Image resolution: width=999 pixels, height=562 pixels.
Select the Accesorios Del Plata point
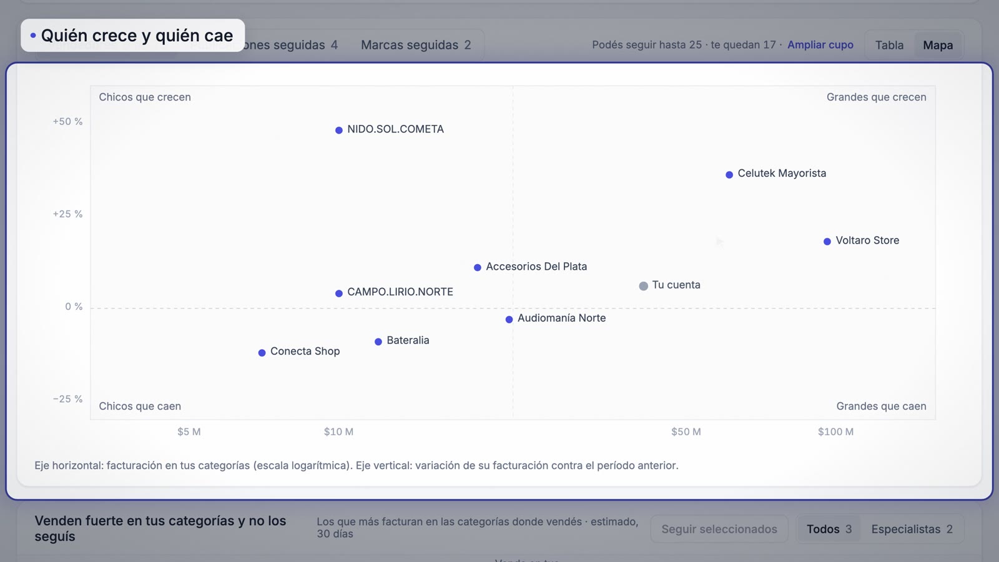478,267
